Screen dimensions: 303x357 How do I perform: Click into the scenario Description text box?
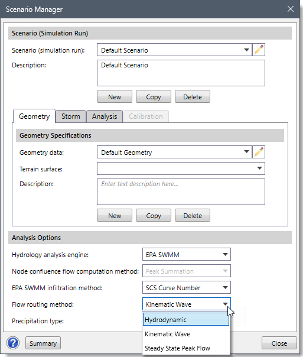(x=181, y=73)
